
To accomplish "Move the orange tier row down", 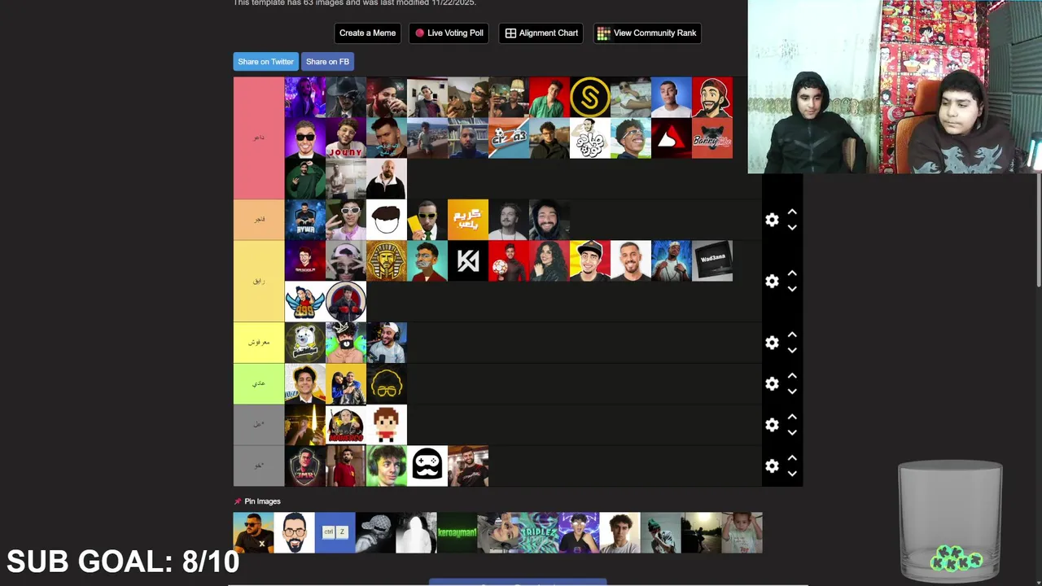I will [792, 228].
